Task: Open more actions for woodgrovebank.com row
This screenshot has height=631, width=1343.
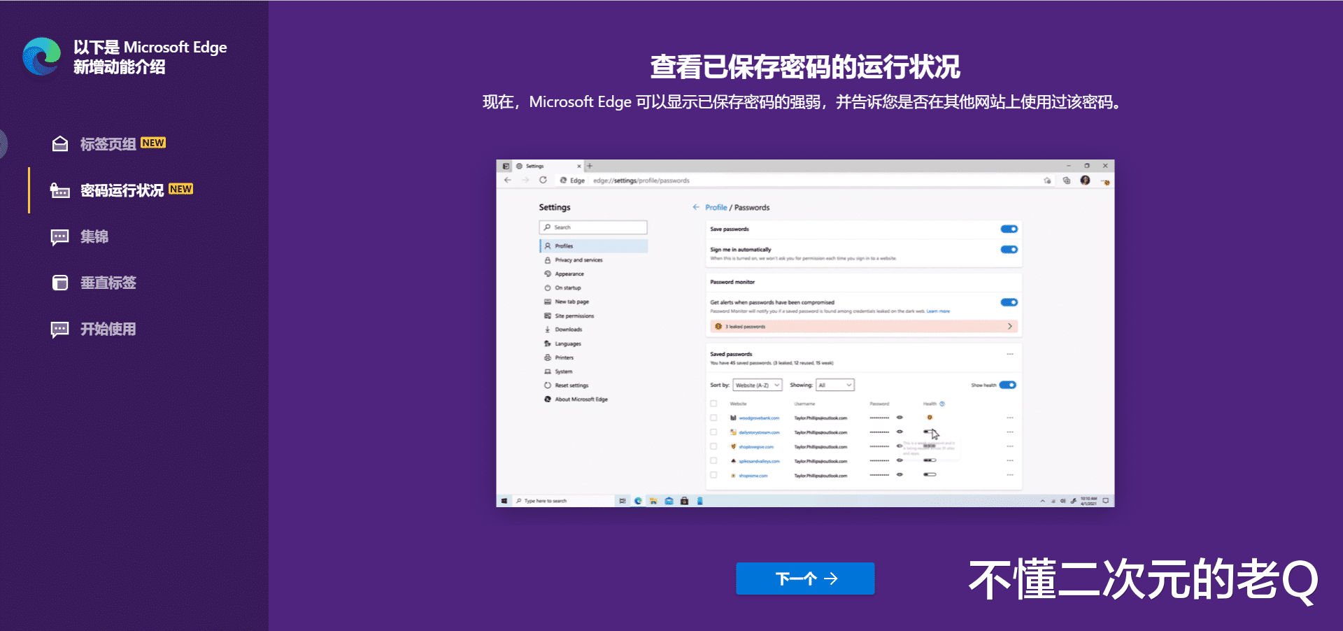Action: [x=1010, y=418]
